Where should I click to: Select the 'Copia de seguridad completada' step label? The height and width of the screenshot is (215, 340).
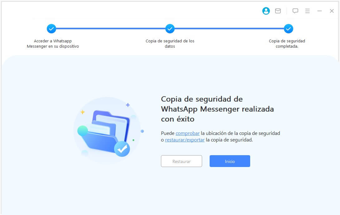[287, 43]
